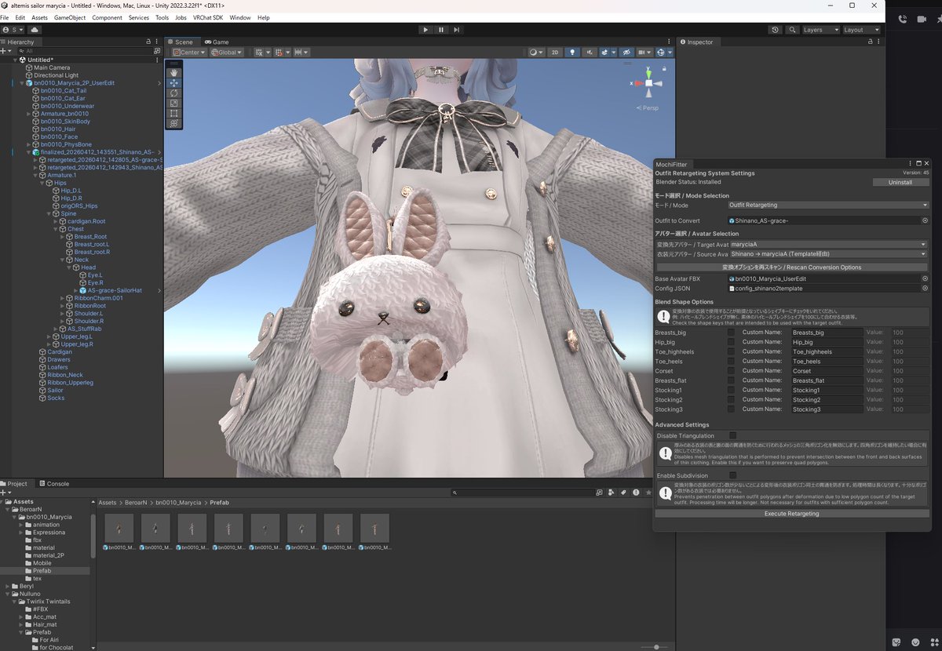Select AS-grace-SailorHat in Hierarchy

(x=115, y=290)
